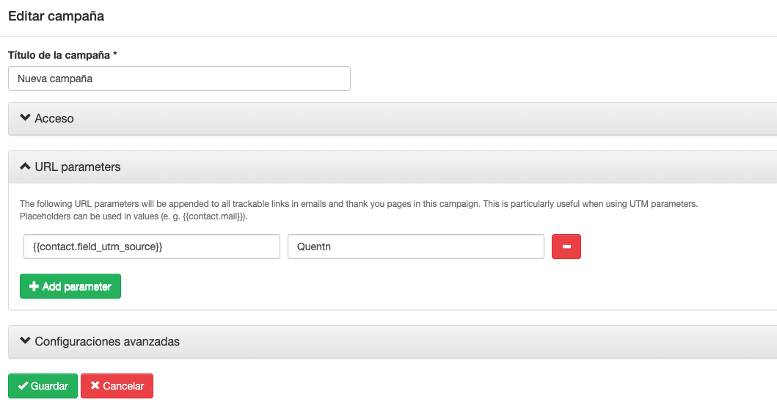Screen dimensions: 777x405
Task: Click the chevron-up icon beside URL parameters
Action: pos(25,167)
